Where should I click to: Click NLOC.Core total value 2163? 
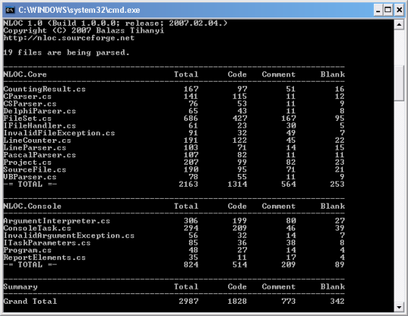click(188, 184)
